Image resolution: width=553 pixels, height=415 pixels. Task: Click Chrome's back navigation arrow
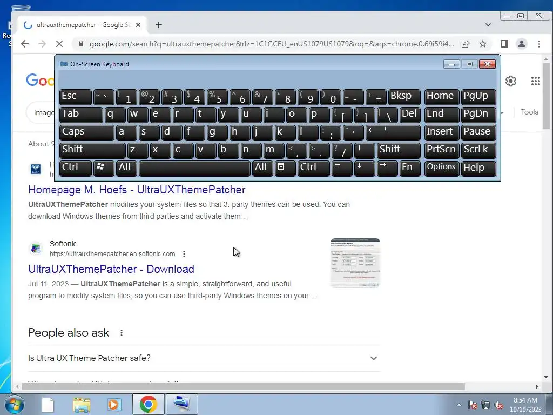click(x=25, y=44)
